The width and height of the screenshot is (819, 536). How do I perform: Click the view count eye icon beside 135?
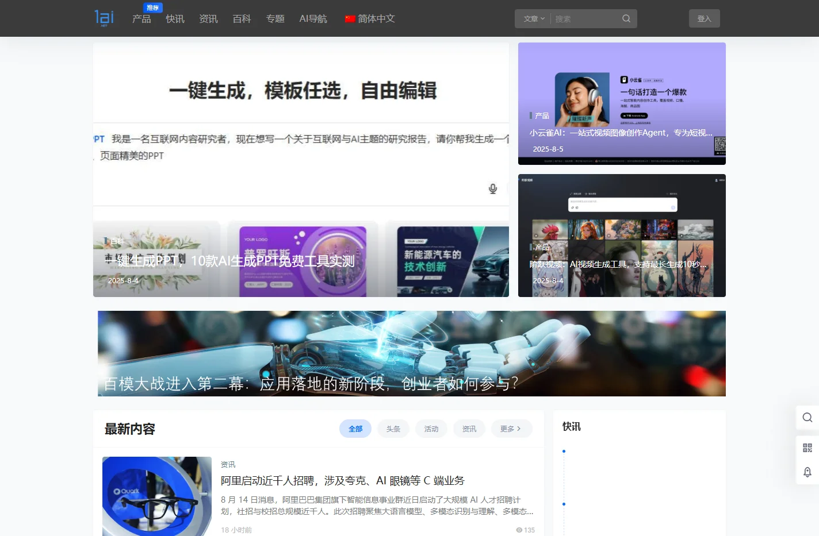519,530
